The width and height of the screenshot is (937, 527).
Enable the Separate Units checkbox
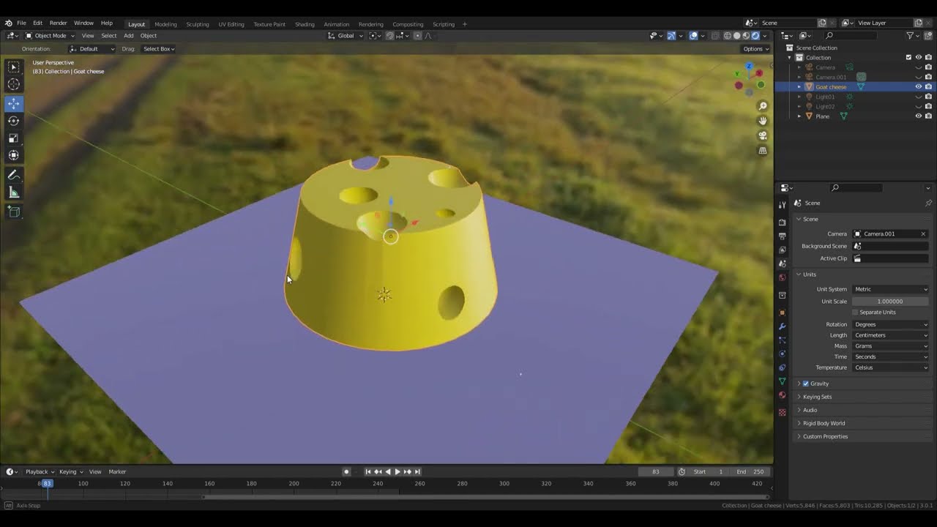[x=855, y=313]
